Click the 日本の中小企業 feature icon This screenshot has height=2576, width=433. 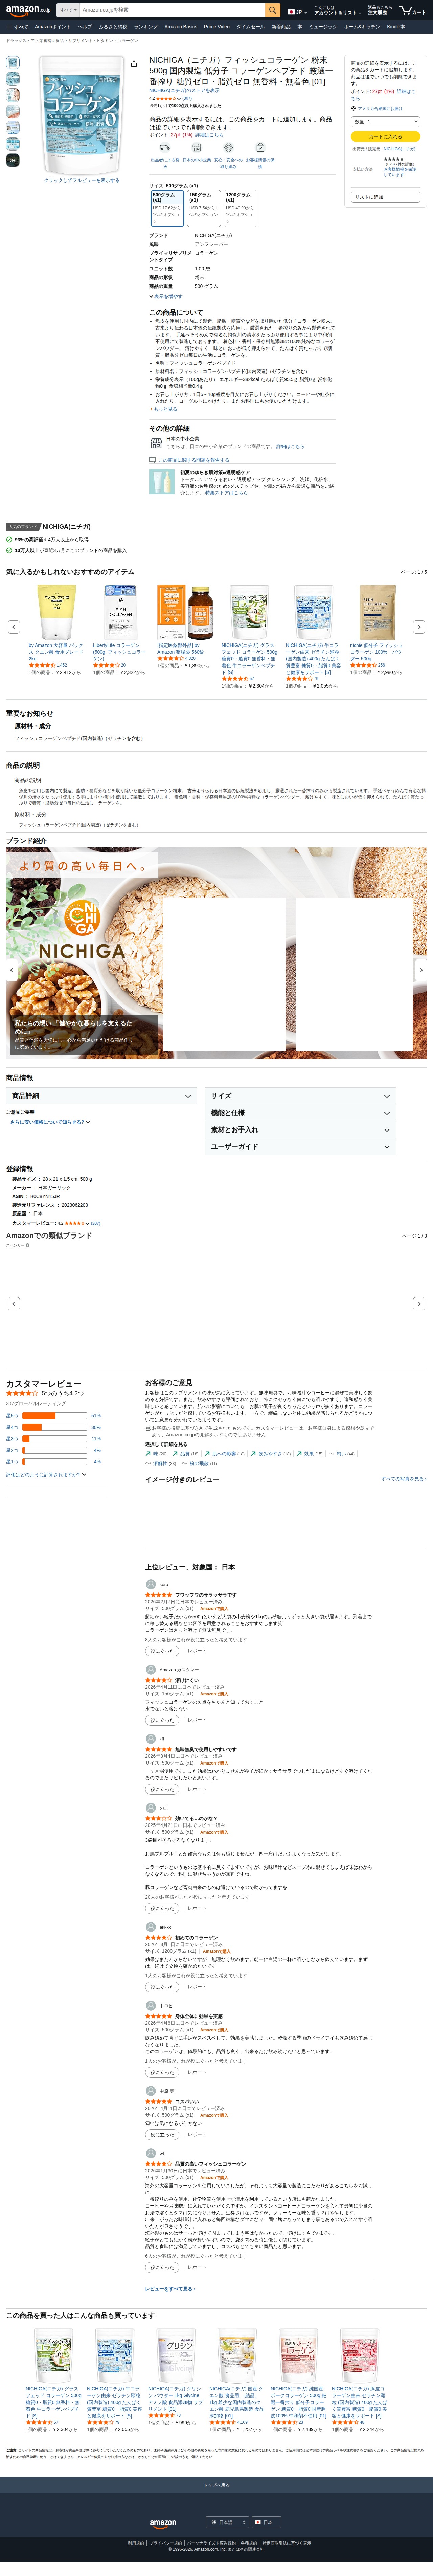197,148
